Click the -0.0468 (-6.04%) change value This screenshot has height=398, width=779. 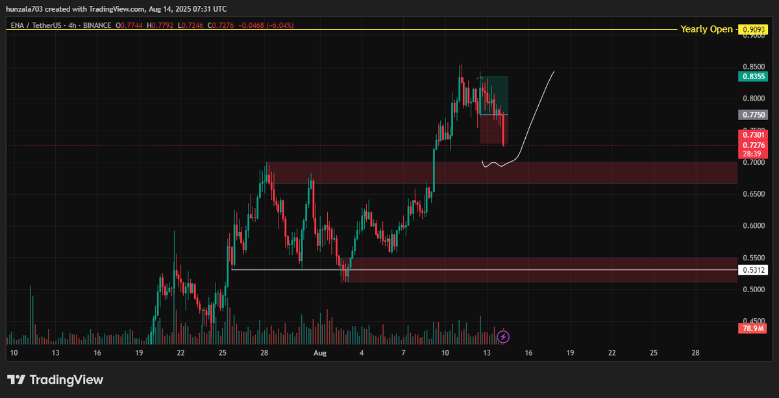click(265, 25)
